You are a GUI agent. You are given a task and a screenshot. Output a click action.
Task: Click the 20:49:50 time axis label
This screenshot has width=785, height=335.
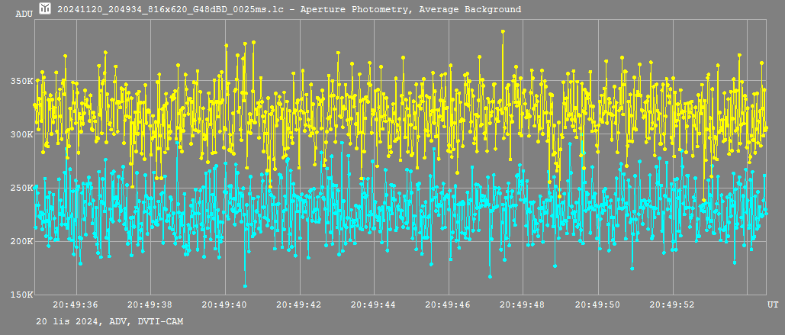(x=598, y=304)
